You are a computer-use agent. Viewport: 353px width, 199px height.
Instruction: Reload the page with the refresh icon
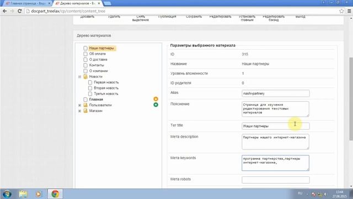point(20,11)
